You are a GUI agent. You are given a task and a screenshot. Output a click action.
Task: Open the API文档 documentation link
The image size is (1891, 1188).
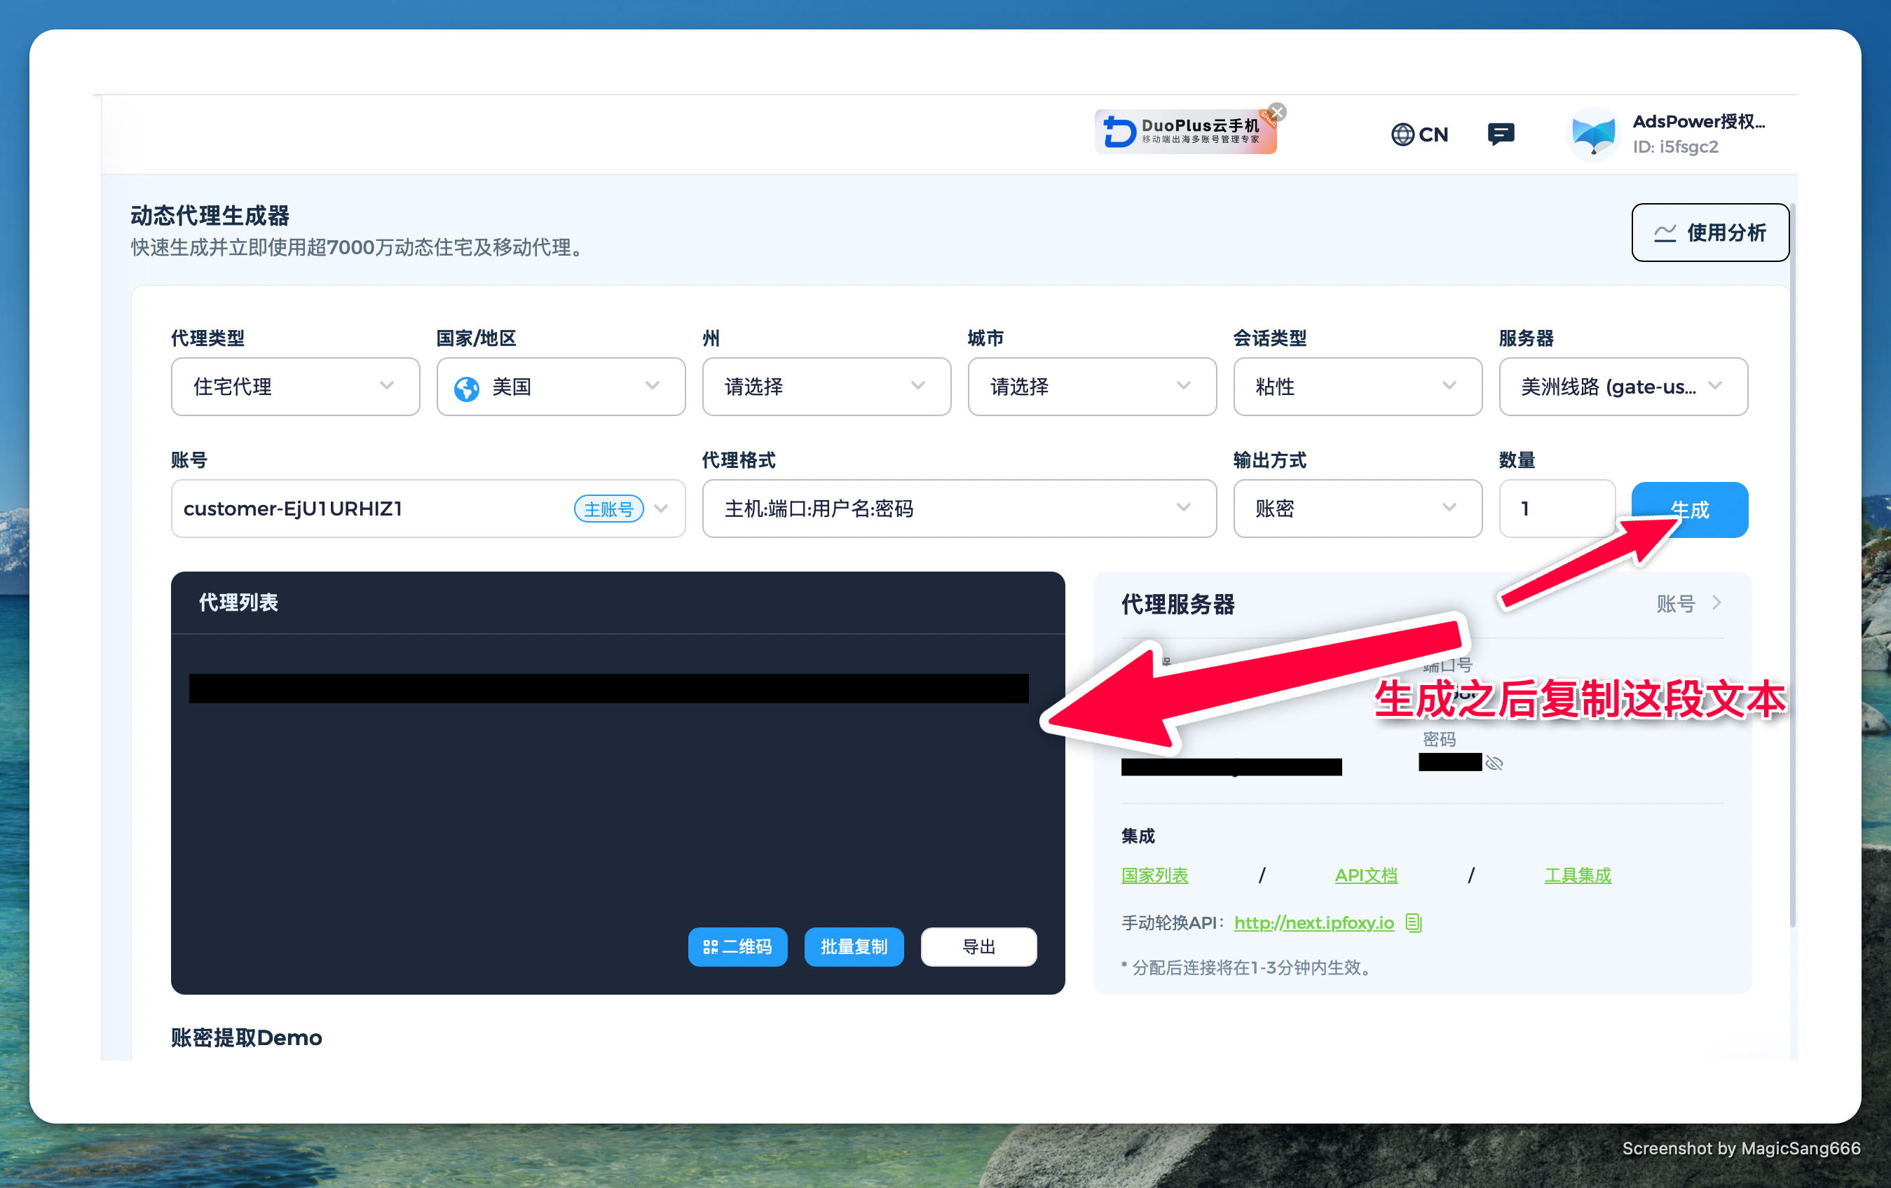(x=1367, y=875)
